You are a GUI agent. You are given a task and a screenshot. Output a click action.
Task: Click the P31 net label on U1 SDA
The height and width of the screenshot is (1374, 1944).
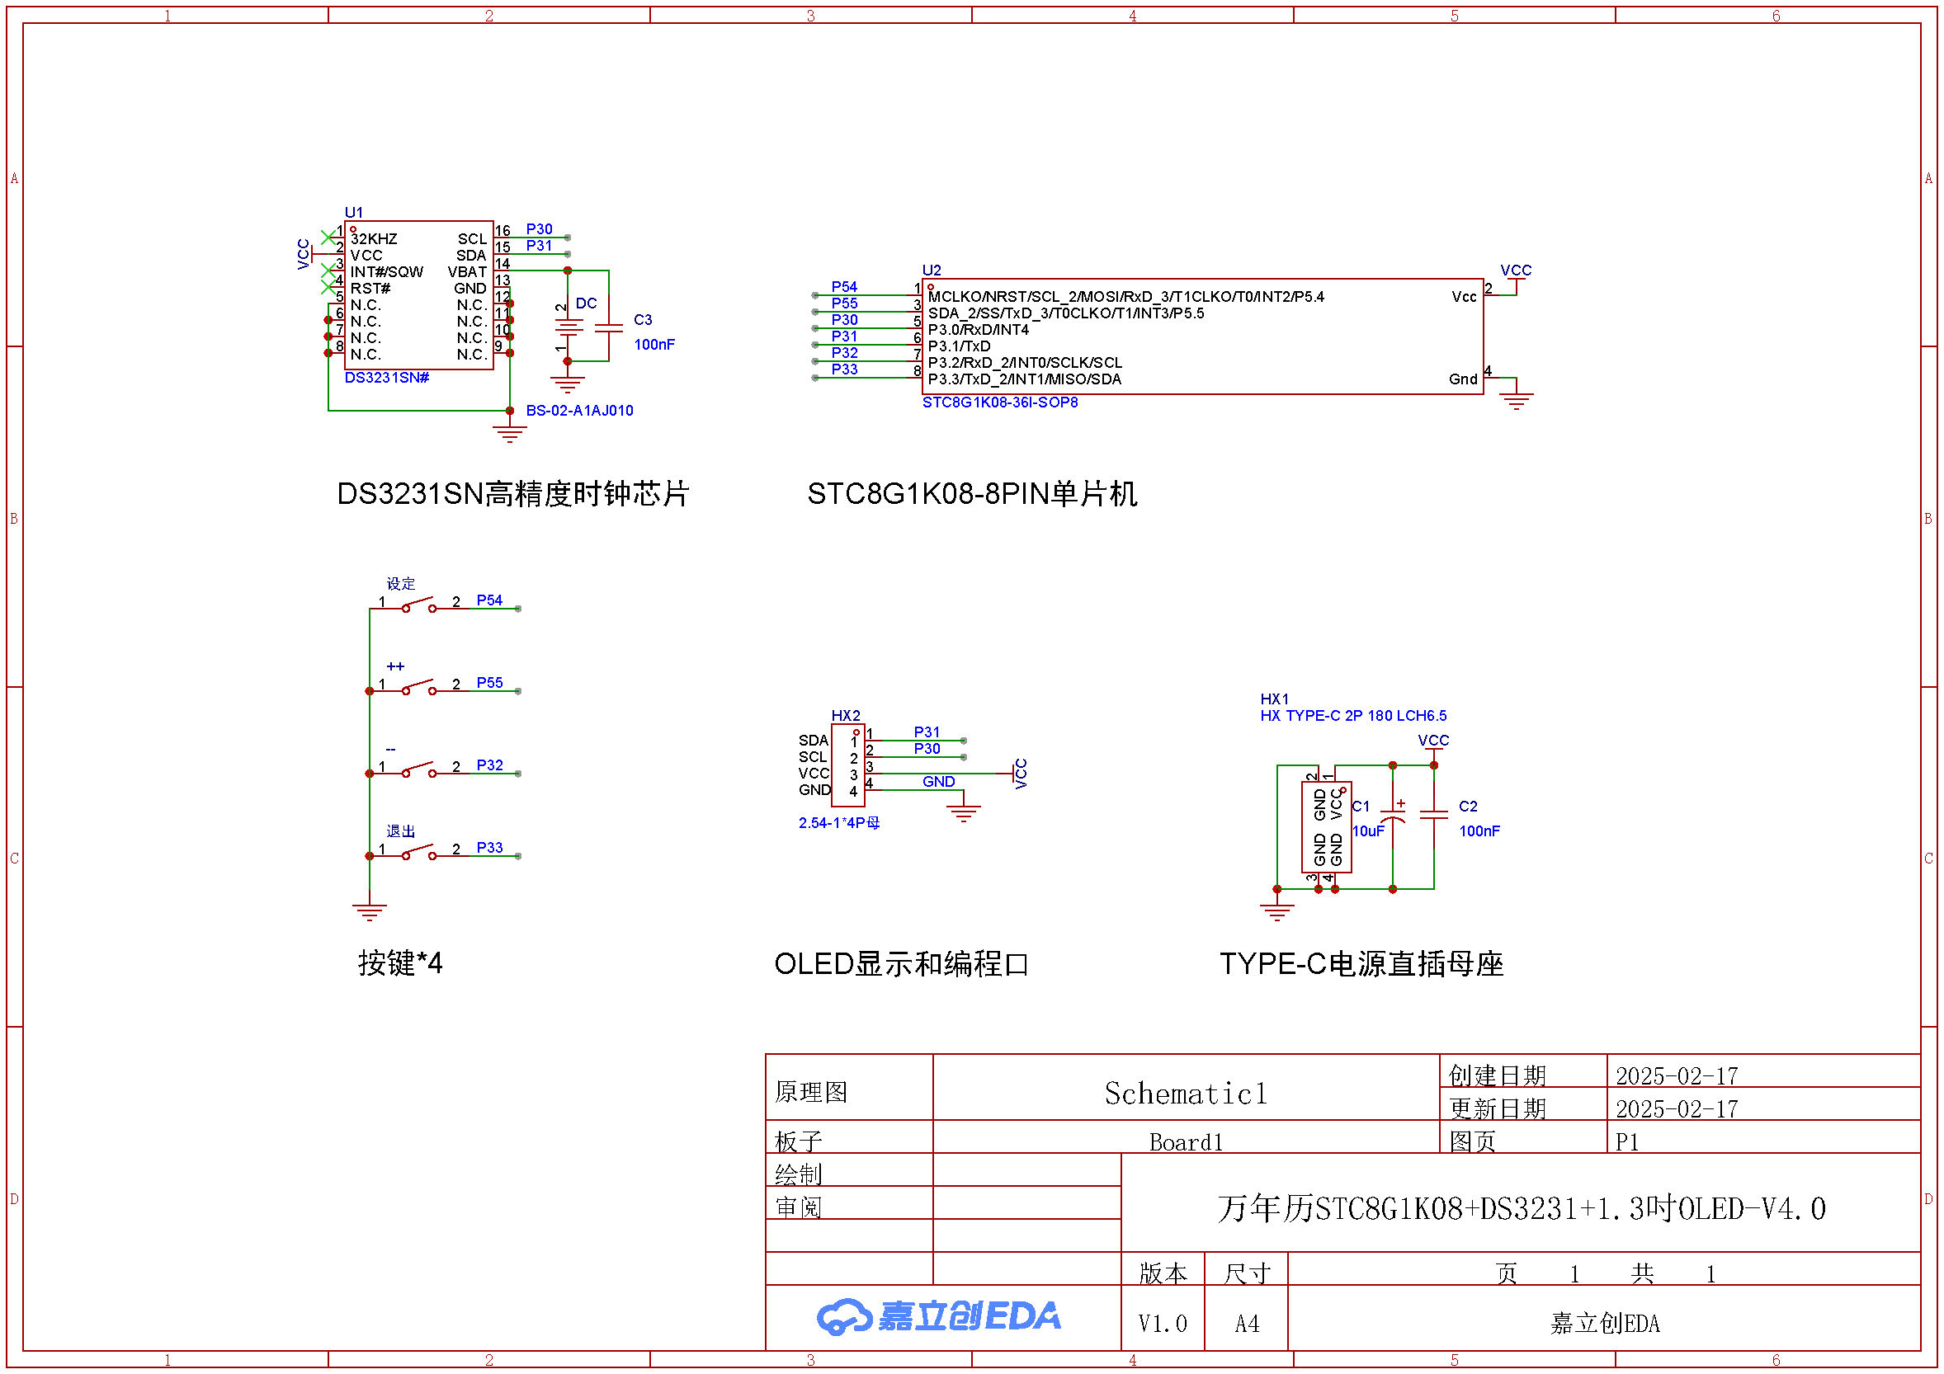tap(540, 246)
